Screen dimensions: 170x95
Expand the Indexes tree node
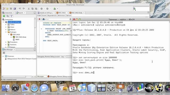tap(6, 30)
